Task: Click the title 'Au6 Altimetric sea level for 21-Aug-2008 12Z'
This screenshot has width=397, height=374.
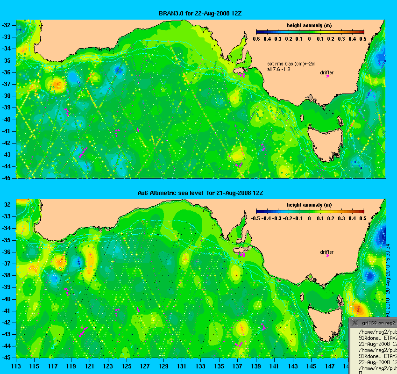Action: pyautogui.click(x=200, y=193)
